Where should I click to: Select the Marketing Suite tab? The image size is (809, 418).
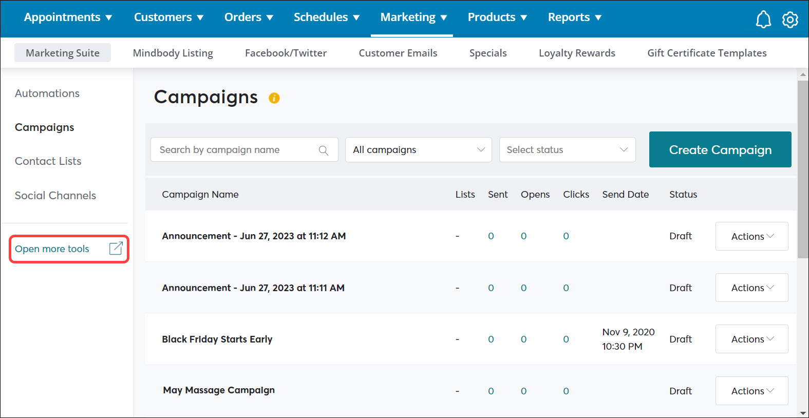[63, 53]
